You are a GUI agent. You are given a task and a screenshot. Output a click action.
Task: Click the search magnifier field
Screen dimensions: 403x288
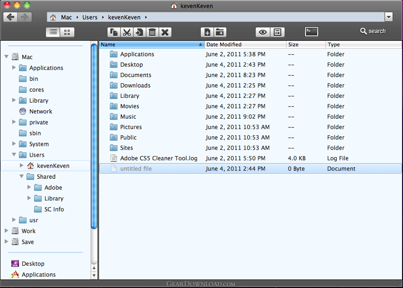[x=373, y=31]
